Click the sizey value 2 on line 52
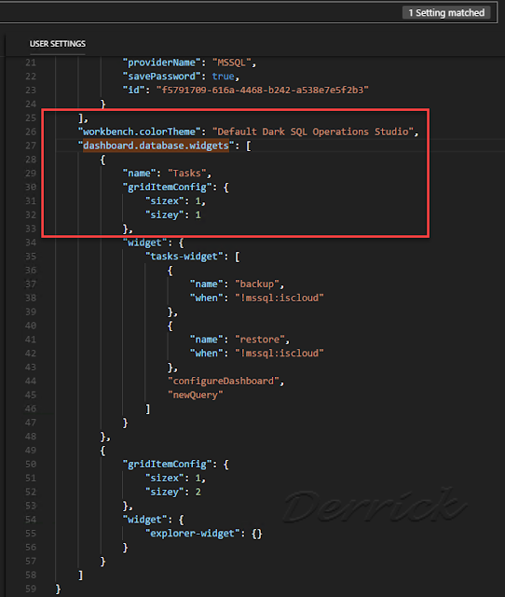505x597 pixels. pyautogui.click(x=198, y=492)
